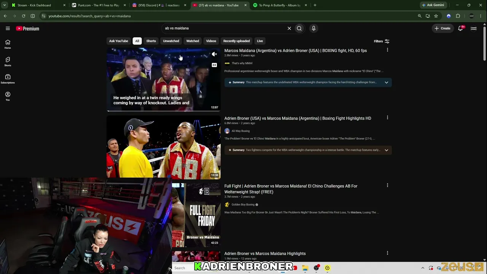Viewport: 487px width, 274px height.
Task: Open Subscriptions in the YouTube sidebar
Action: [8, 79]
